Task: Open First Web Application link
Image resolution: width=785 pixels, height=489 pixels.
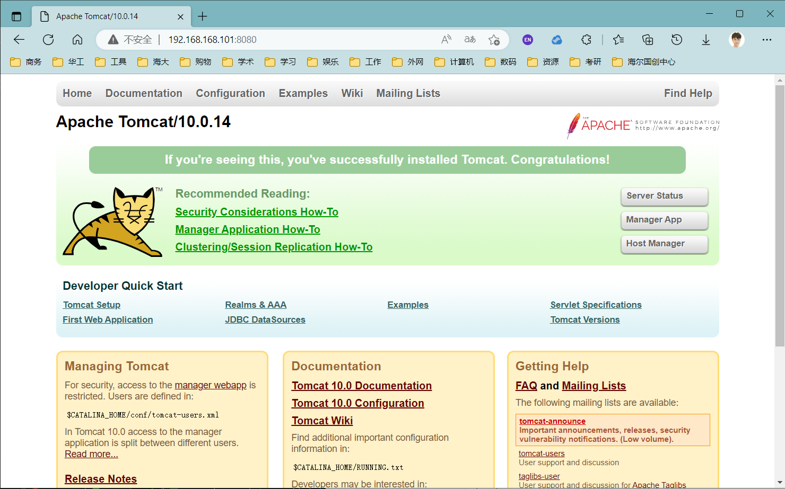Action: 108,319
